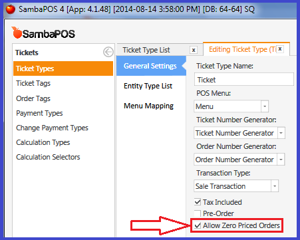Click the back arrow icon beside Tickets
Screen dimensions: 300x240
[108, 53]
